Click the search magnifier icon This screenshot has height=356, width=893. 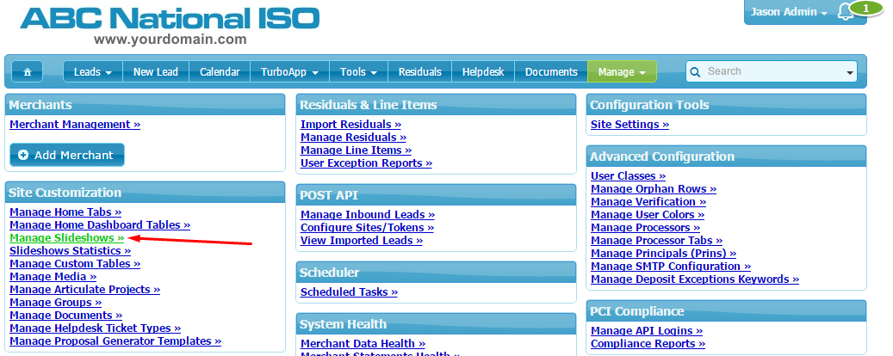point(696,72)
